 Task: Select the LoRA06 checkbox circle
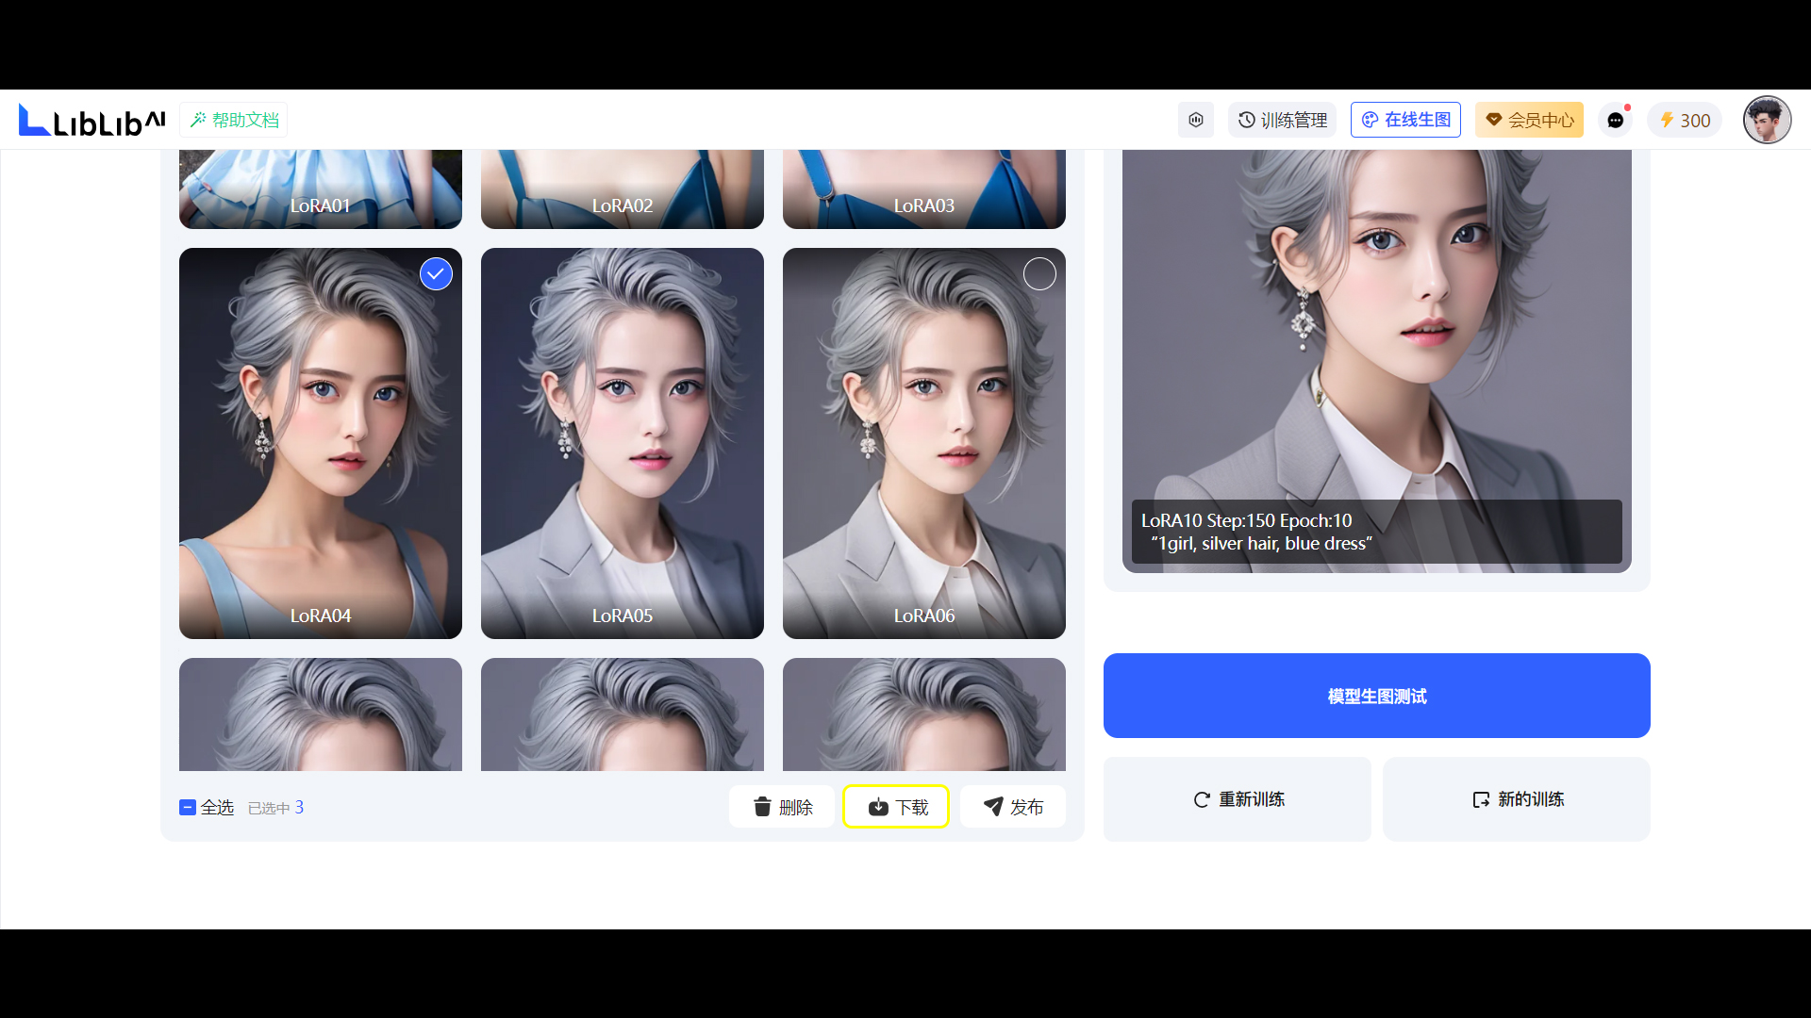pos(1039,274)
